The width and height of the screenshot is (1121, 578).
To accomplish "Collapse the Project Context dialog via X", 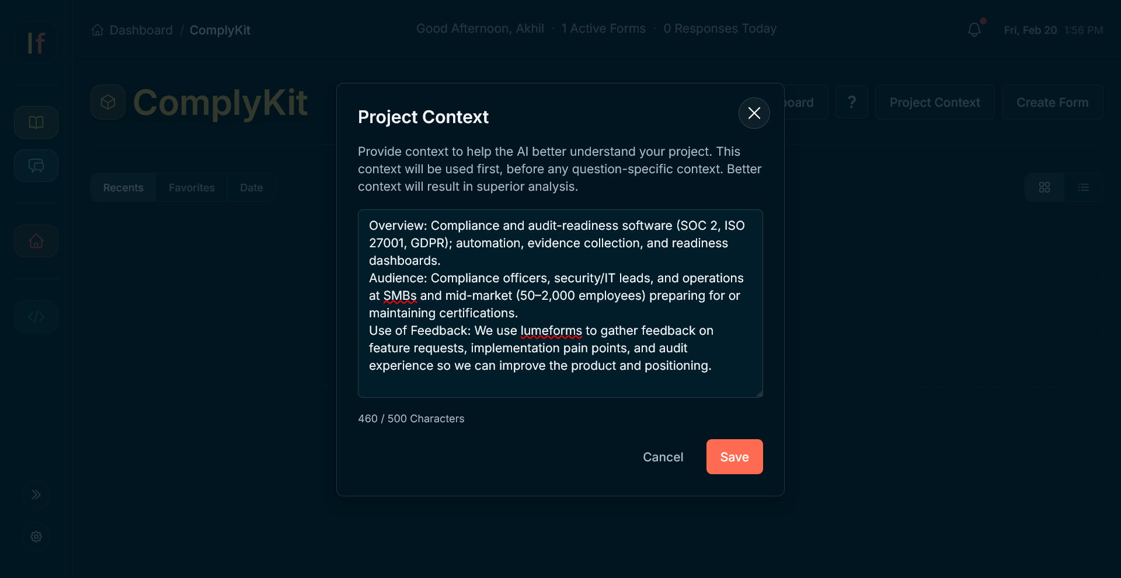I will pyautogui.click(x=754, y=113).
